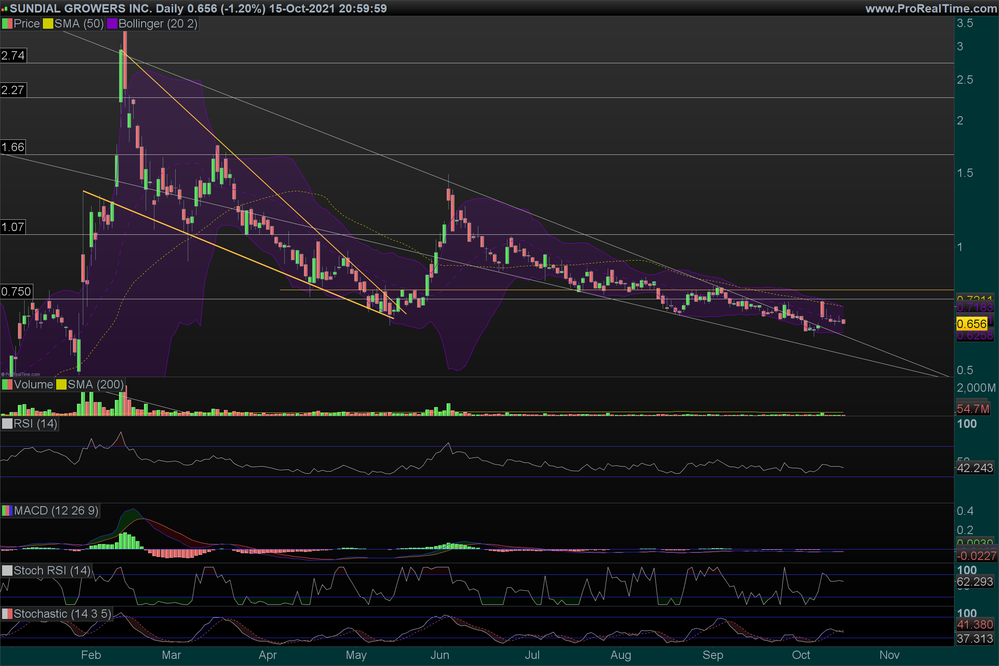
Task: Select the 2.74 horizontal level label
Action: click(13, 56)
